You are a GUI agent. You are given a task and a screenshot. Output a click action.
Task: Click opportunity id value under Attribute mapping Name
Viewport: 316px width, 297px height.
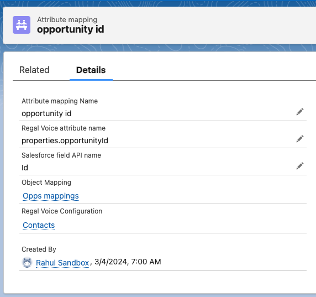click(x=46, y=113)
